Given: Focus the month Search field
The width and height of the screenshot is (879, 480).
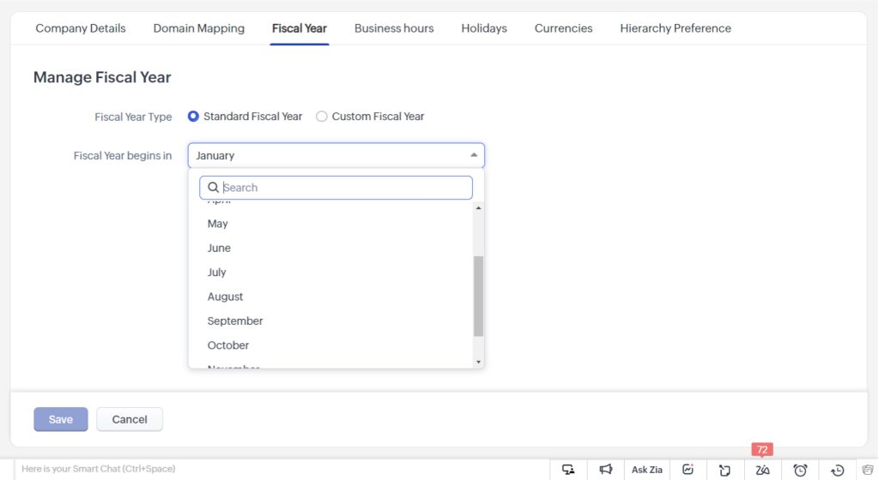Looking at the screenshot, I should (336, 188).
